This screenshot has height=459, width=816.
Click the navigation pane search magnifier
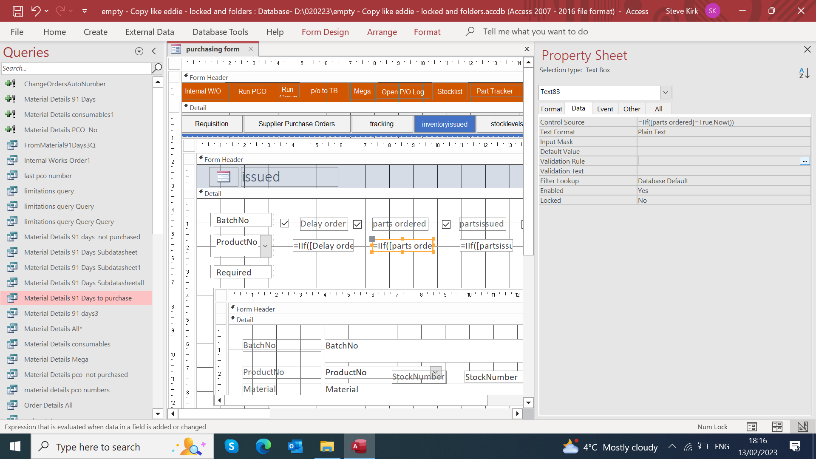(x=157, y=68)
